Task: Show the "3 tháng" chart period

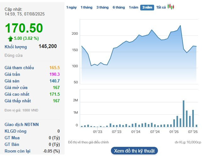Action: point(102,7)
